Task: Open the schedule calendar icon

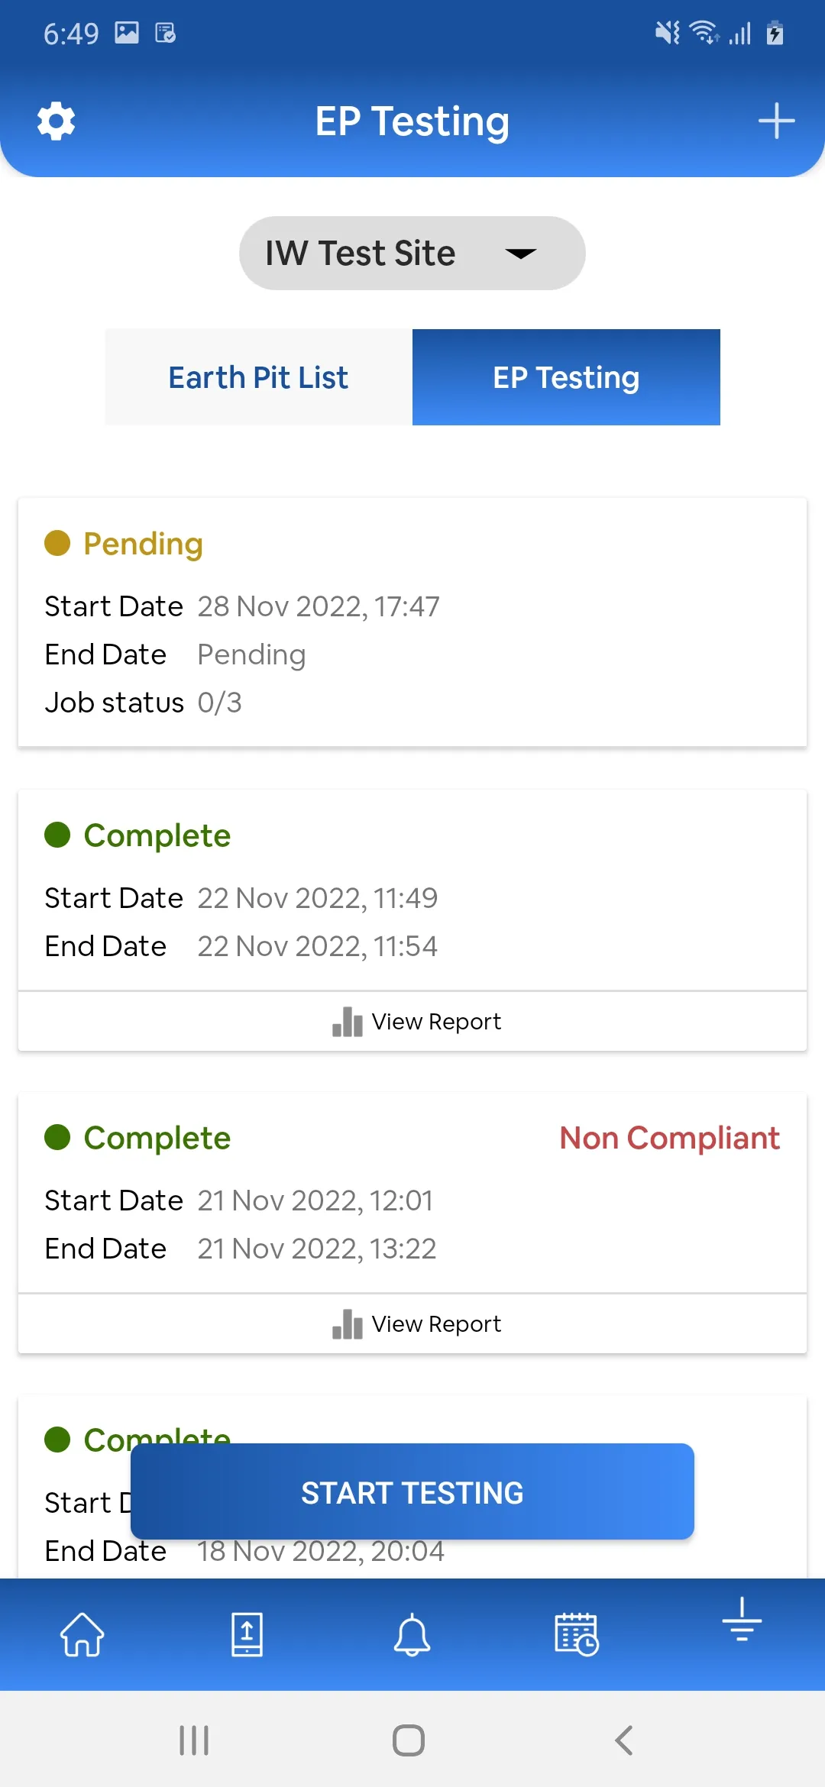Action: (575, 1634)
